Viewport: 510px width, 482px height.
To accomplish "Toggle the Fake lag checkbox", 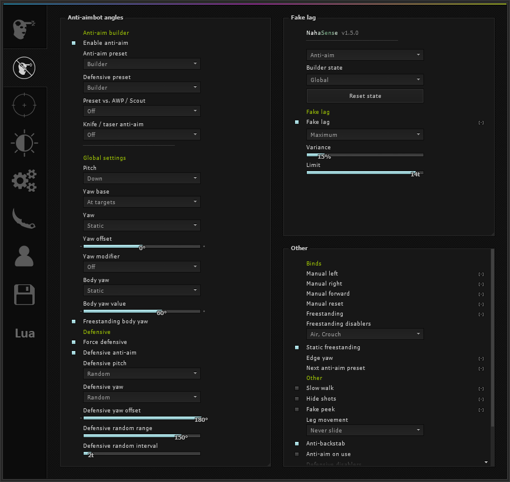I will [297, 122].
